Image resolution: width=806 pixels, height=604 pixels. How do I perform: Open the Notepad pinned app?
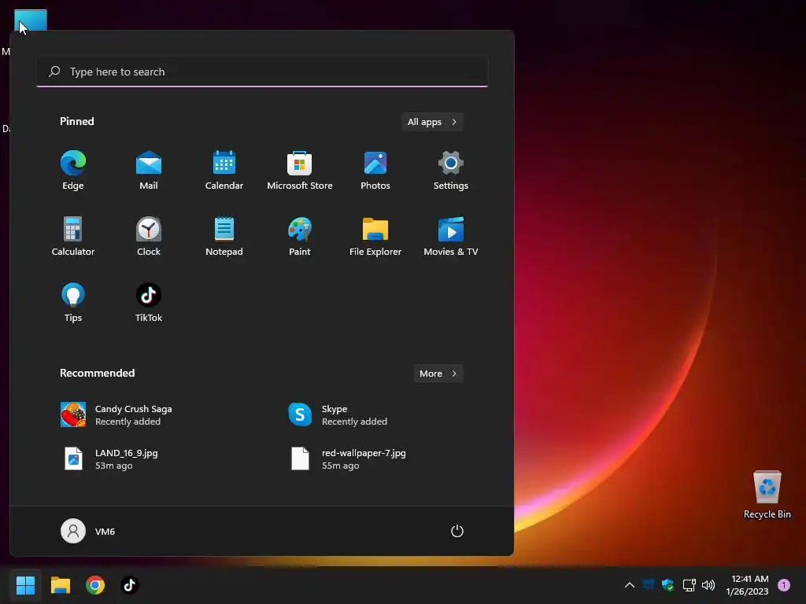[x=224, y=236]
